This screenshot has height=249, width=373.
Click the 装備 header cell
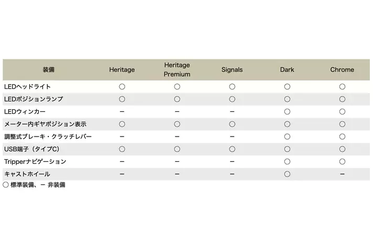49,70
